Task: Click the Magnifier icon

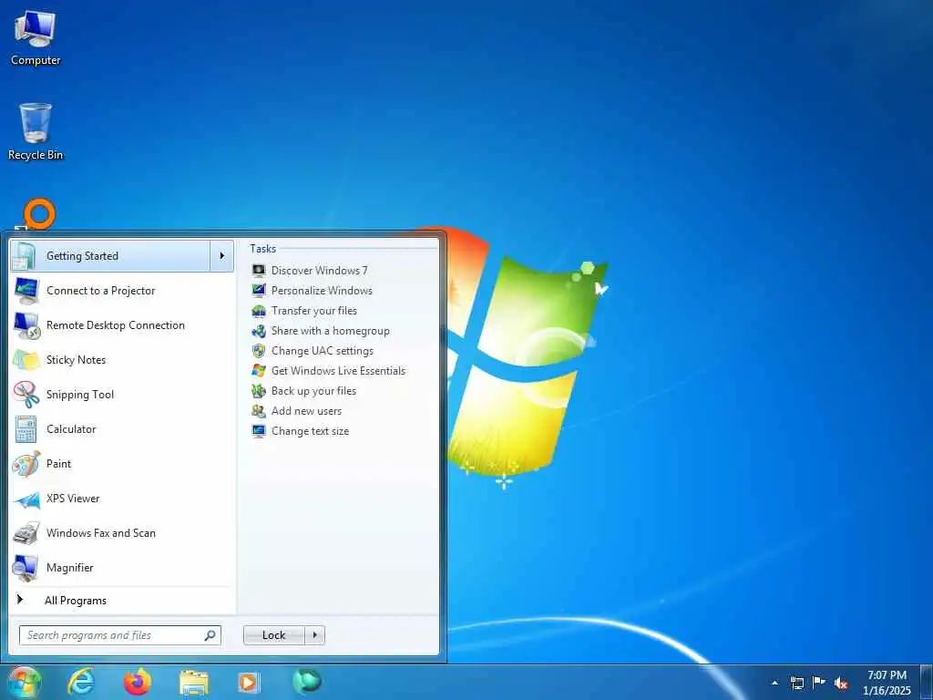Action: (x=26, y=568)
